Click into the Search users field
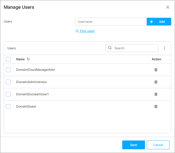This screenshot has height=153, width=175. [x=132, y=48]
